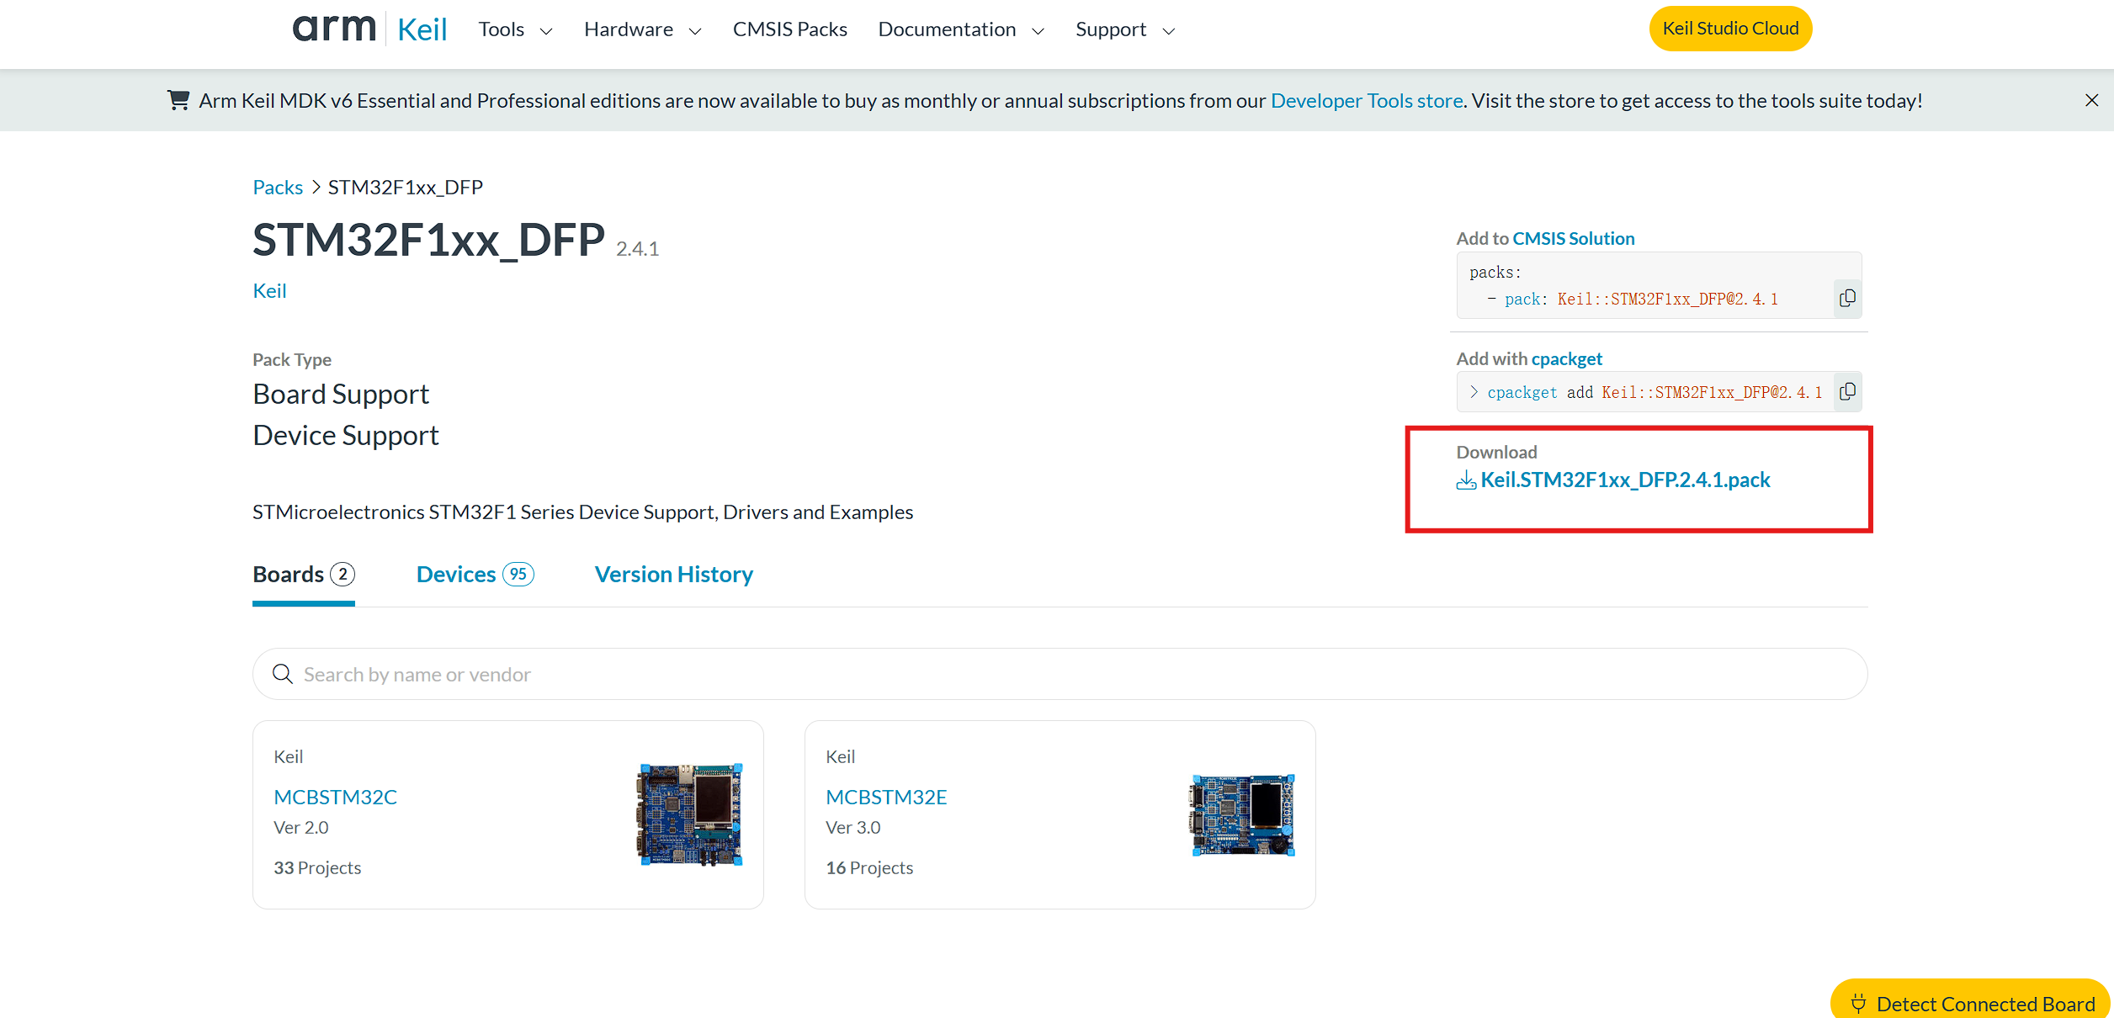Screen dimensions: 2114x1018
Task: Expand the Tools menu
Action: [x=515, y=29]
